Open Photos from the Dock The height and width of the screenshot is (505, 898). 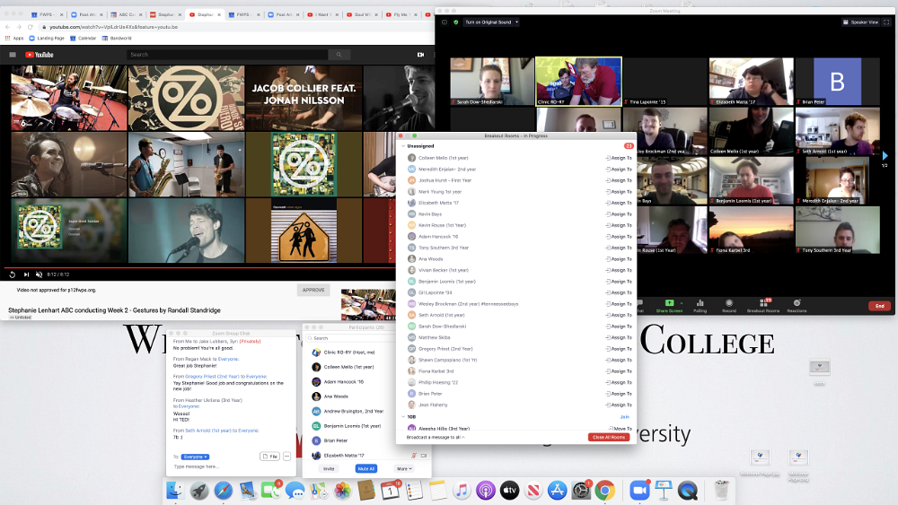pyautogui.click(x=342, y=490)
